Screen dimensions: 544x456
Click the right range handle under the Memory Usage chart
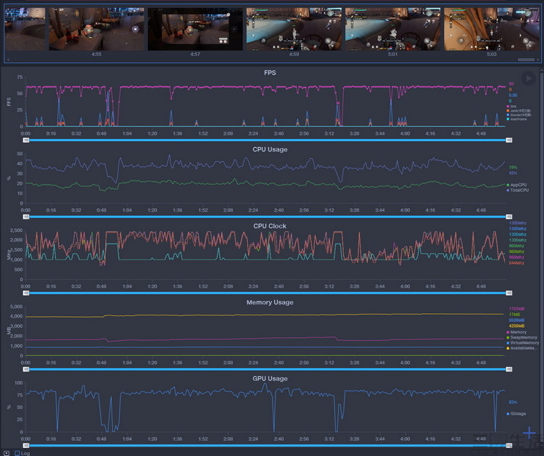click(509, 369)
